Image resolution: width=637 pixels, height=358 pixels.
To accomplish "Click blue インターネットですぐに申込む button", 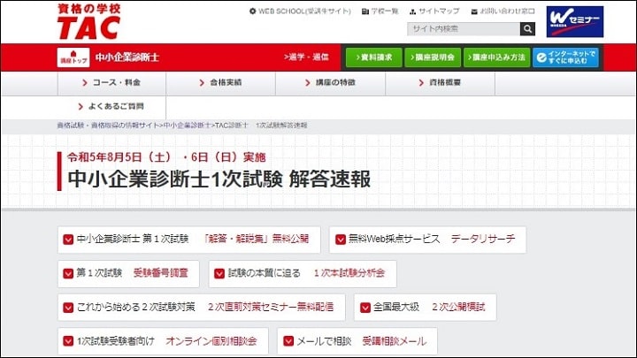I will point(565,57).
